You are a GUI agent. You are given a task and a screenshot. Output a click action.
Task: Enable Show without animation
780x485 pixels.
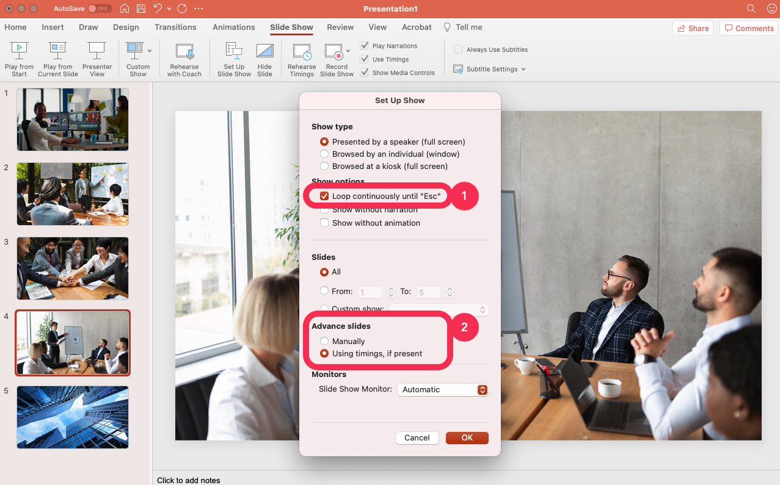click(x=324, y=223)
